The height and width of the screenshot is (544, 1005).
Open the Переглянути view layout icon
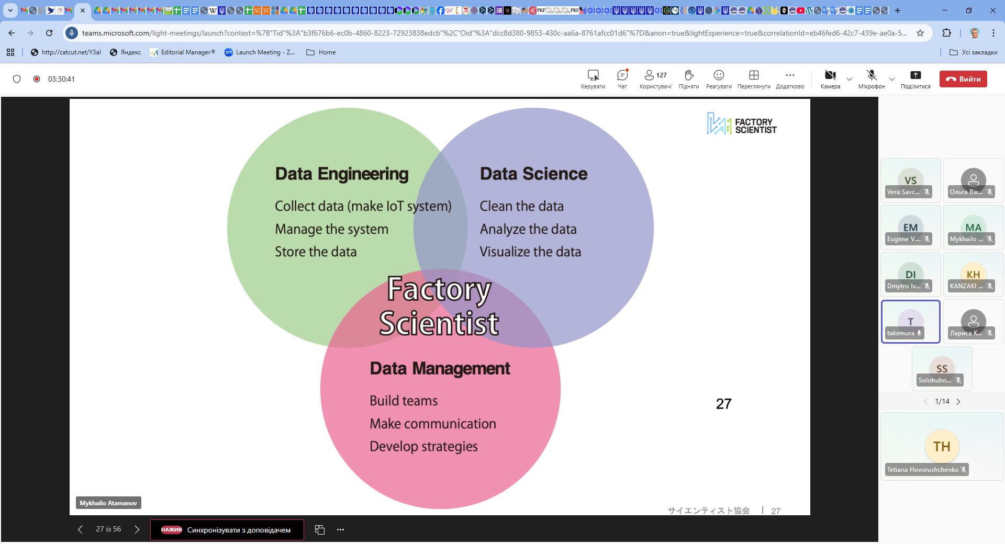[754, 75]
